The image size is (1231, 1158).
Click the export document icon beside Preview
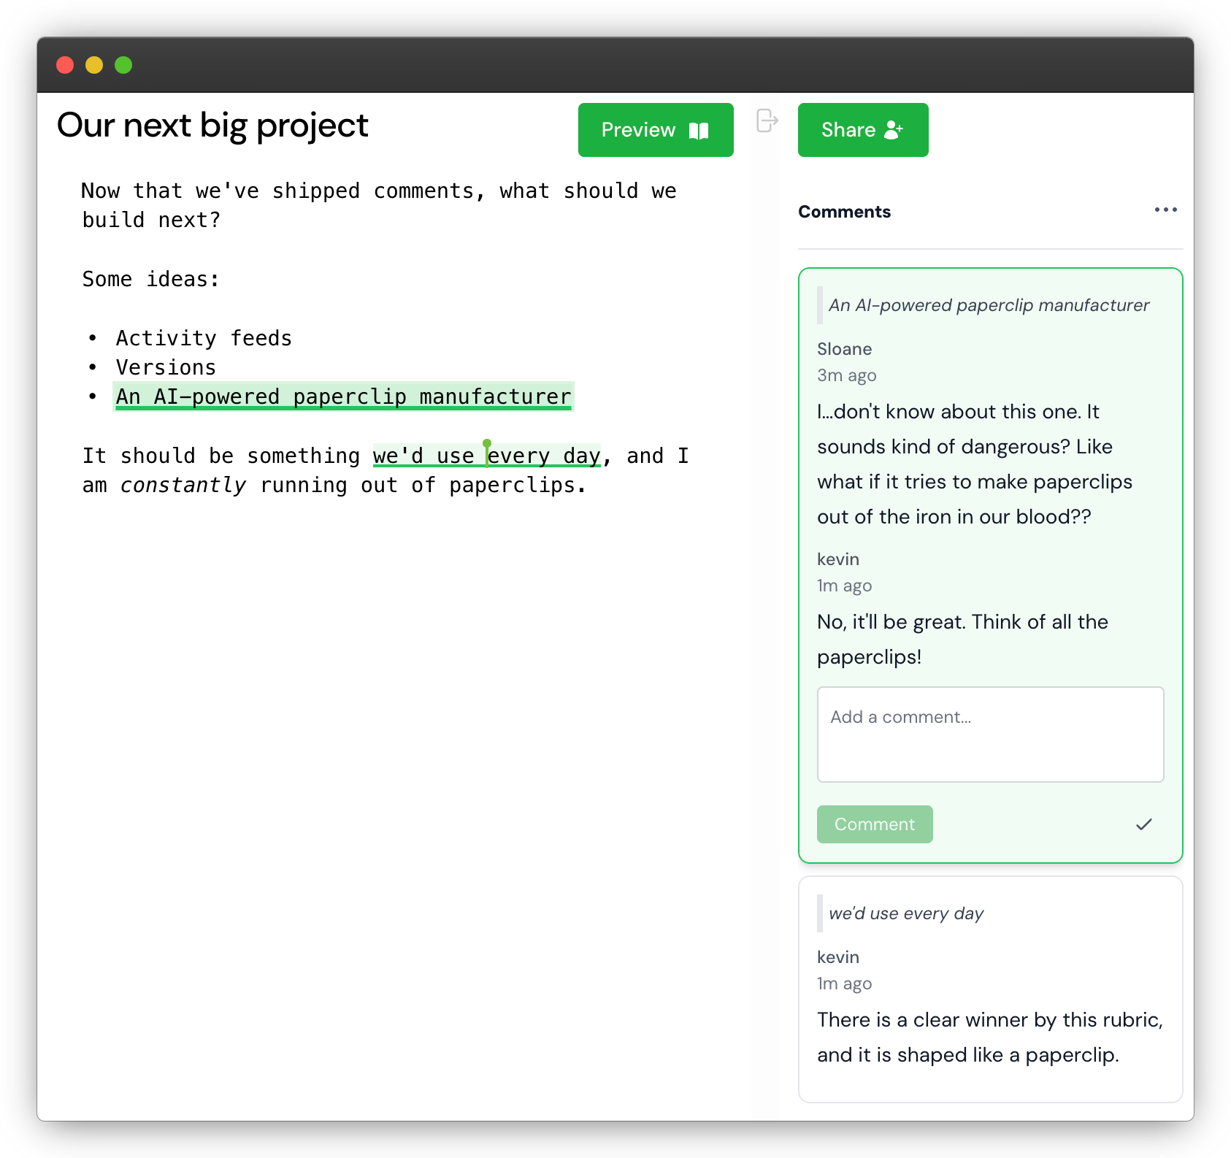click(767, 120)
